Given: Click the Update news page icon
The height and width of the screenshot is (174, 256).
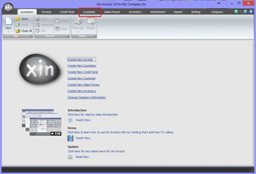Looking at the screenshot, I should [70, 157].
